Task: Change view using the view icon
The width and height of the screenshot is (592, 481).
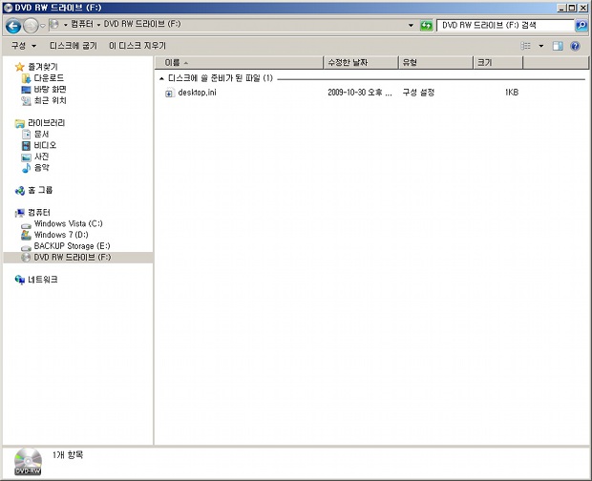Action: [525, 46]
